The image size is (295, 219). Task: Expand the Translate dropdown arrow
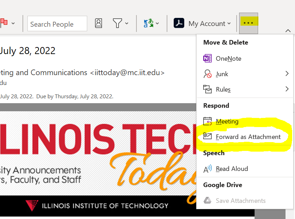pyautogui.click(x=157, y=24)
